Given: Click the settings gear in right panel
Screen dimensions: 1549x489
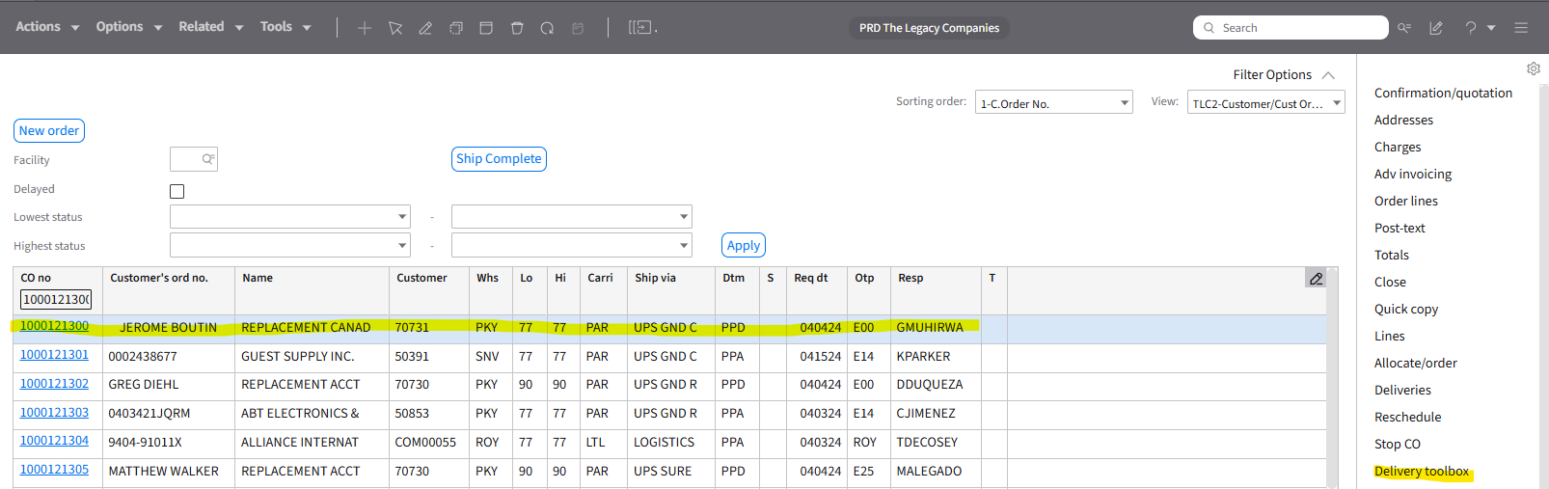Looking at the screenshot, I should tap(1534, 68).
